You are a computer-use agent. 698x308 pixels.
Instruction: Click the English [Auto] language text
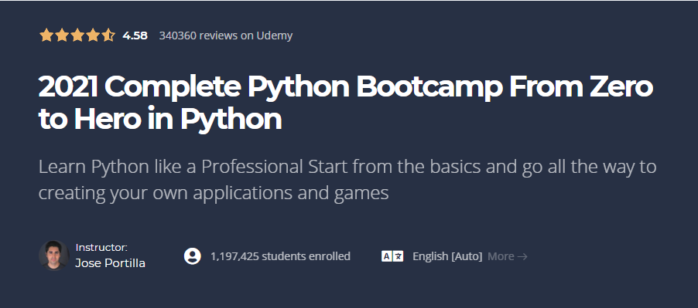tap(447, 256)
